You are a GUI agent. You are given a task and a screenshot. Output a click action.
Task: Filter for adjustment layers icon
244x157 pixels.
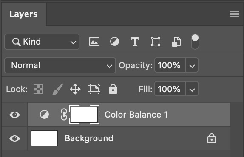[114, 42]
